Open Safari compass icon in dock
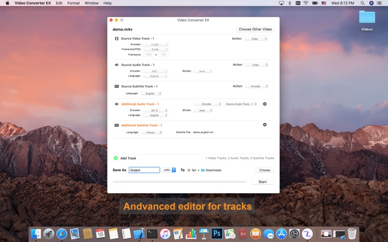The width and height of the screenshot is (388, 242). coord(62,234)
